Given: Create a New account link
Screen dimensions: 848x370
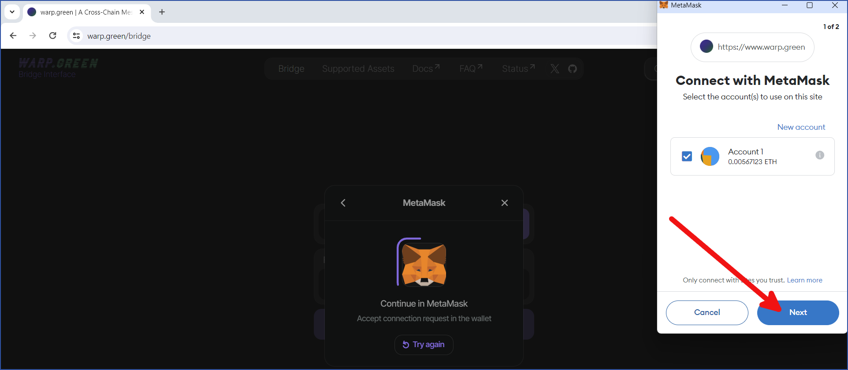Looking at the screenshot, I should (x=801, y=127).
